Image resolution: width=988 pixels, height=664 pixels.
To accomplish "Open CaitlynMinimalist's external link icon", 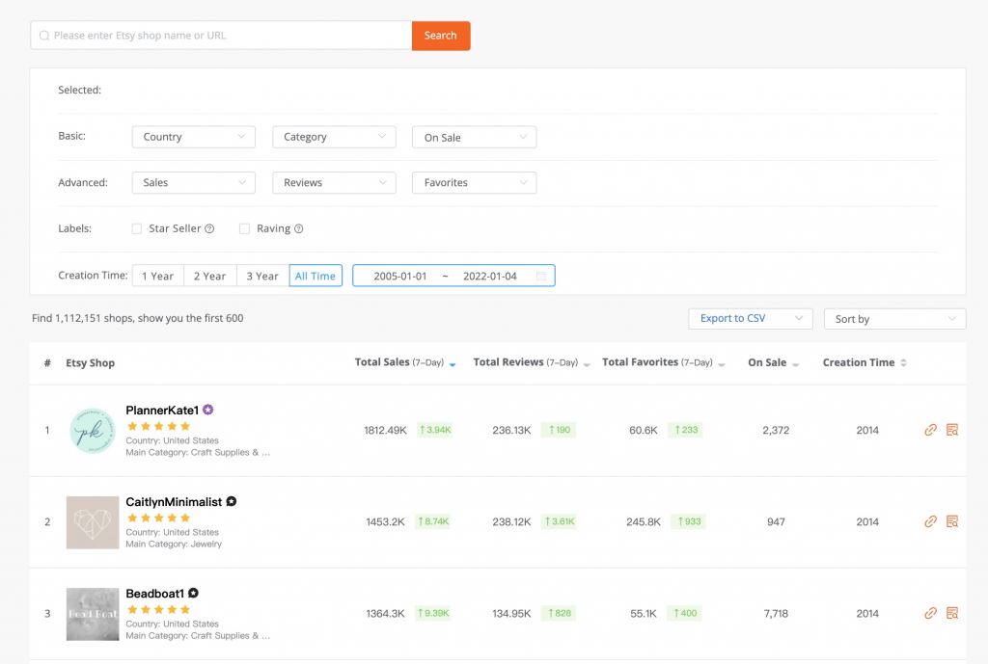I will tap(929, 521).
